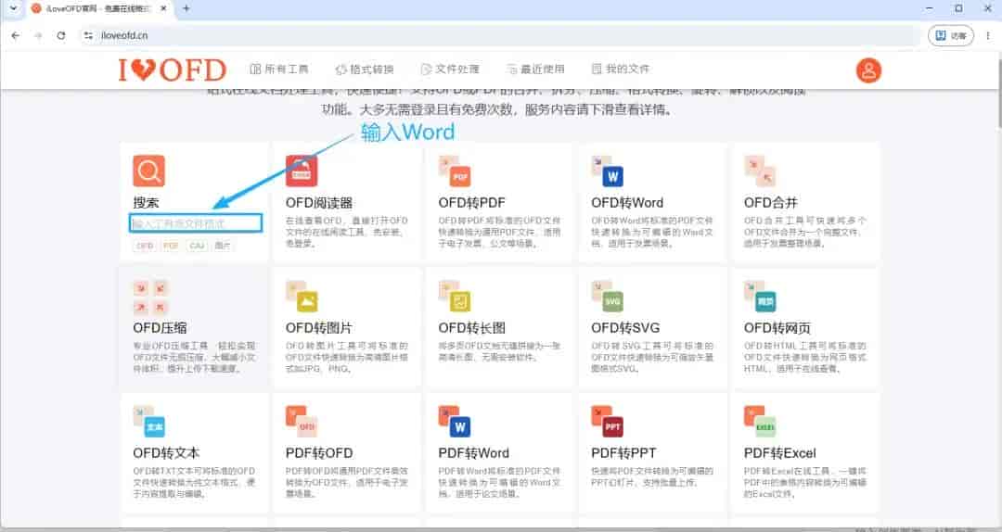The image size is (1002, 532).
Task: Close the iLoveOFD browser tab
Action: (163, 9)
